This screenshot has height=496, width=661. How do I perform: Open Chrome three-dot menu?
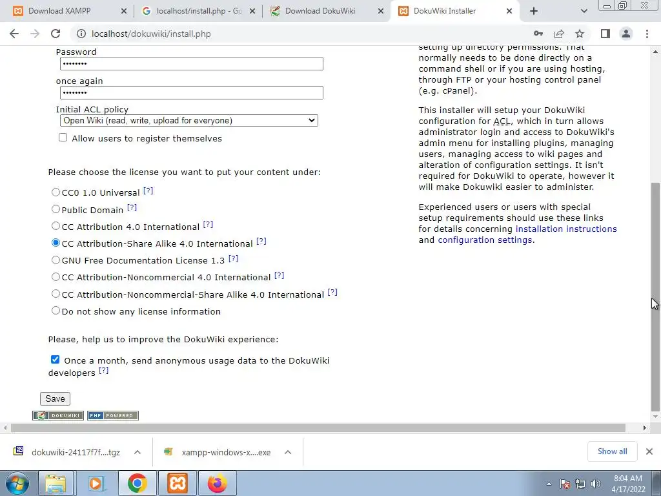coord(647,34)
